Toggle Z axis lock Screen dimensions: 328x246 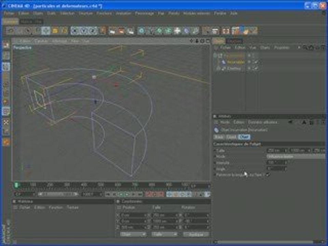93,31
